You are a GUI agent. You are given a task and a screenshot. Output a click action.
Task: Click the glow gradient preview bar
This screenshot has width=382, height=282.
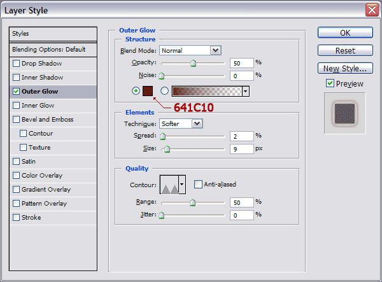pyautogui.click(x=206, y=91)
